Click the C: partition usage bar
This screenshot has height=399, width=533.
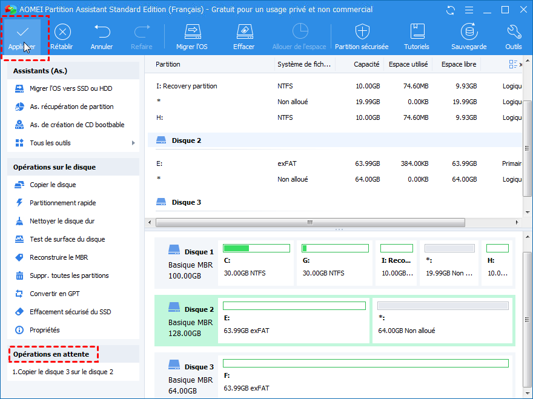256,248
